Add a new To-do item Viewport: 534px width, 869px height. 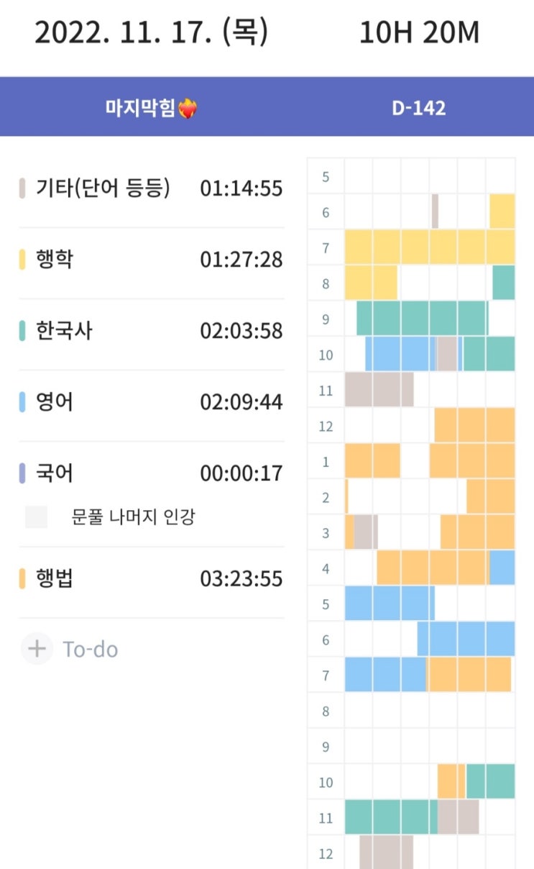(x=91, y=649)
